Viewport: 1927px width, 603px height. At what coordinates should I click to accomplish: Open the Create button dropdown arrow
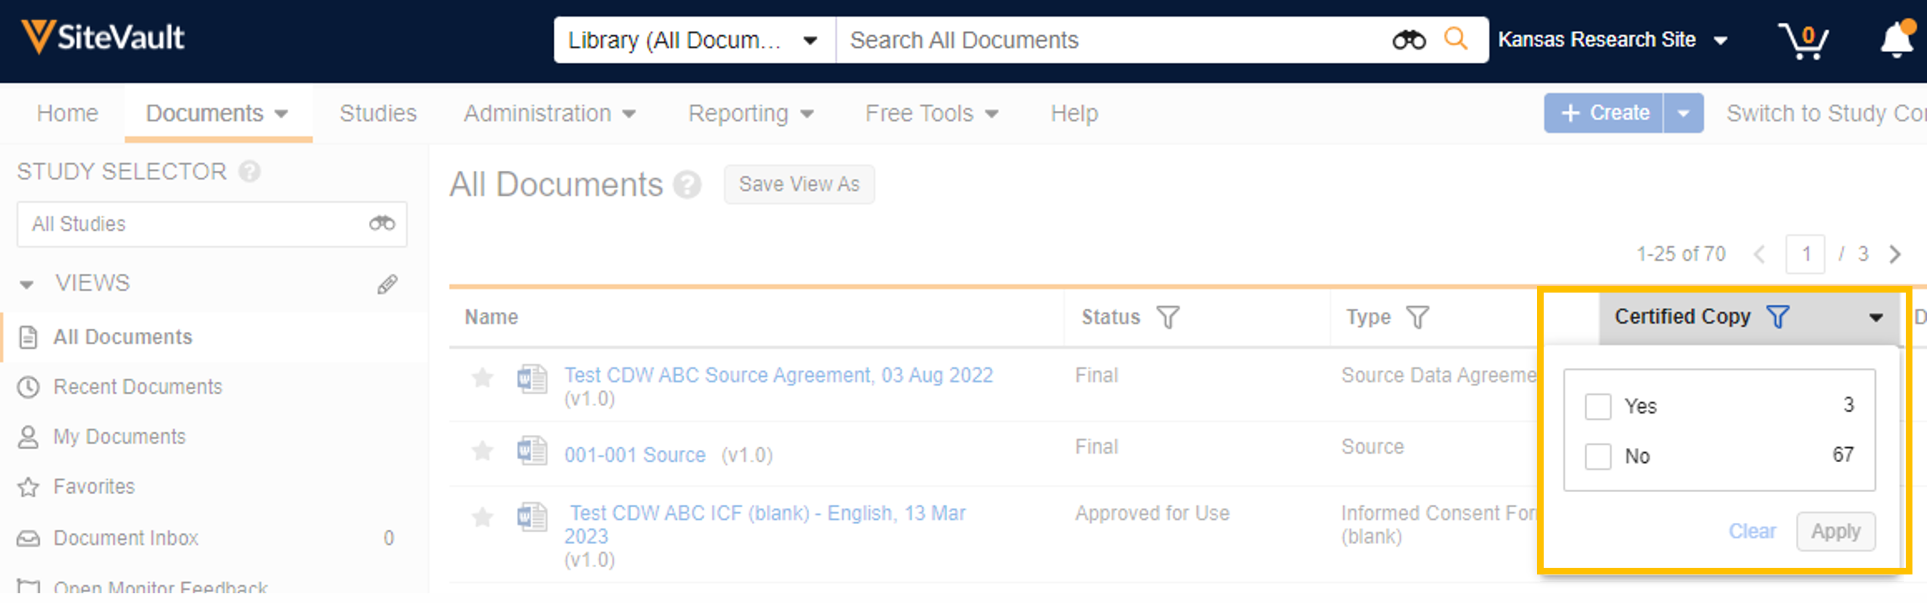click(1683, 114)
